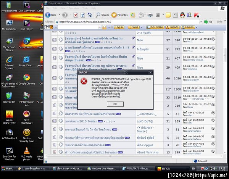Open Asura Online-TEST desktop icon

click(x=9, y=117)
